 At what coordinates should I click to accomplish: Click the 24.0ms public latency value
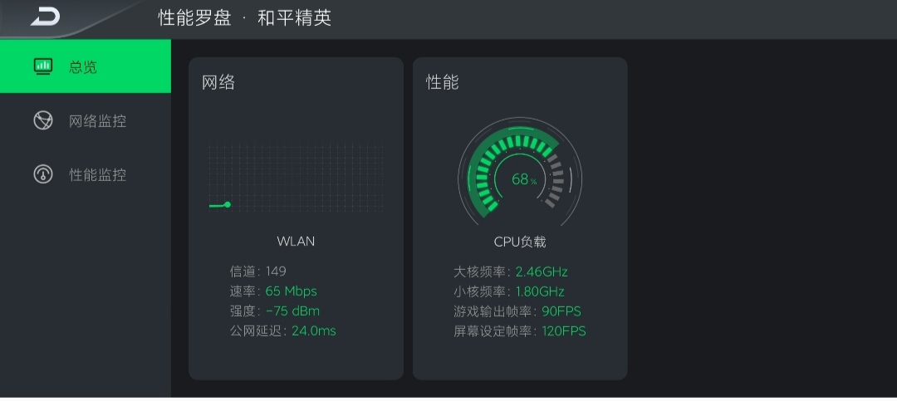(x=314, y=330)
